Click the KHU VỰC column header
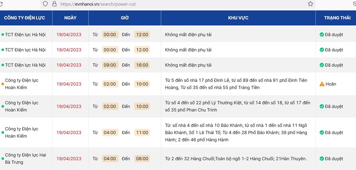 pyautogui.click(x=238, y=18)
